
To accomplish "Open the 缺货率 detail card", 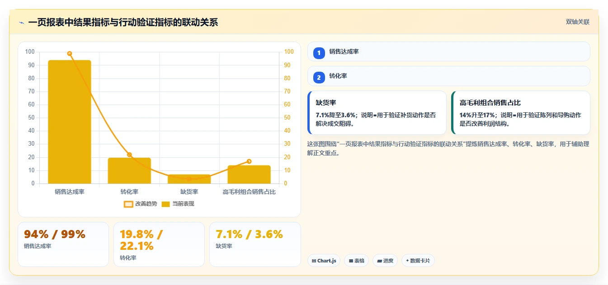I will click(377, 113).
